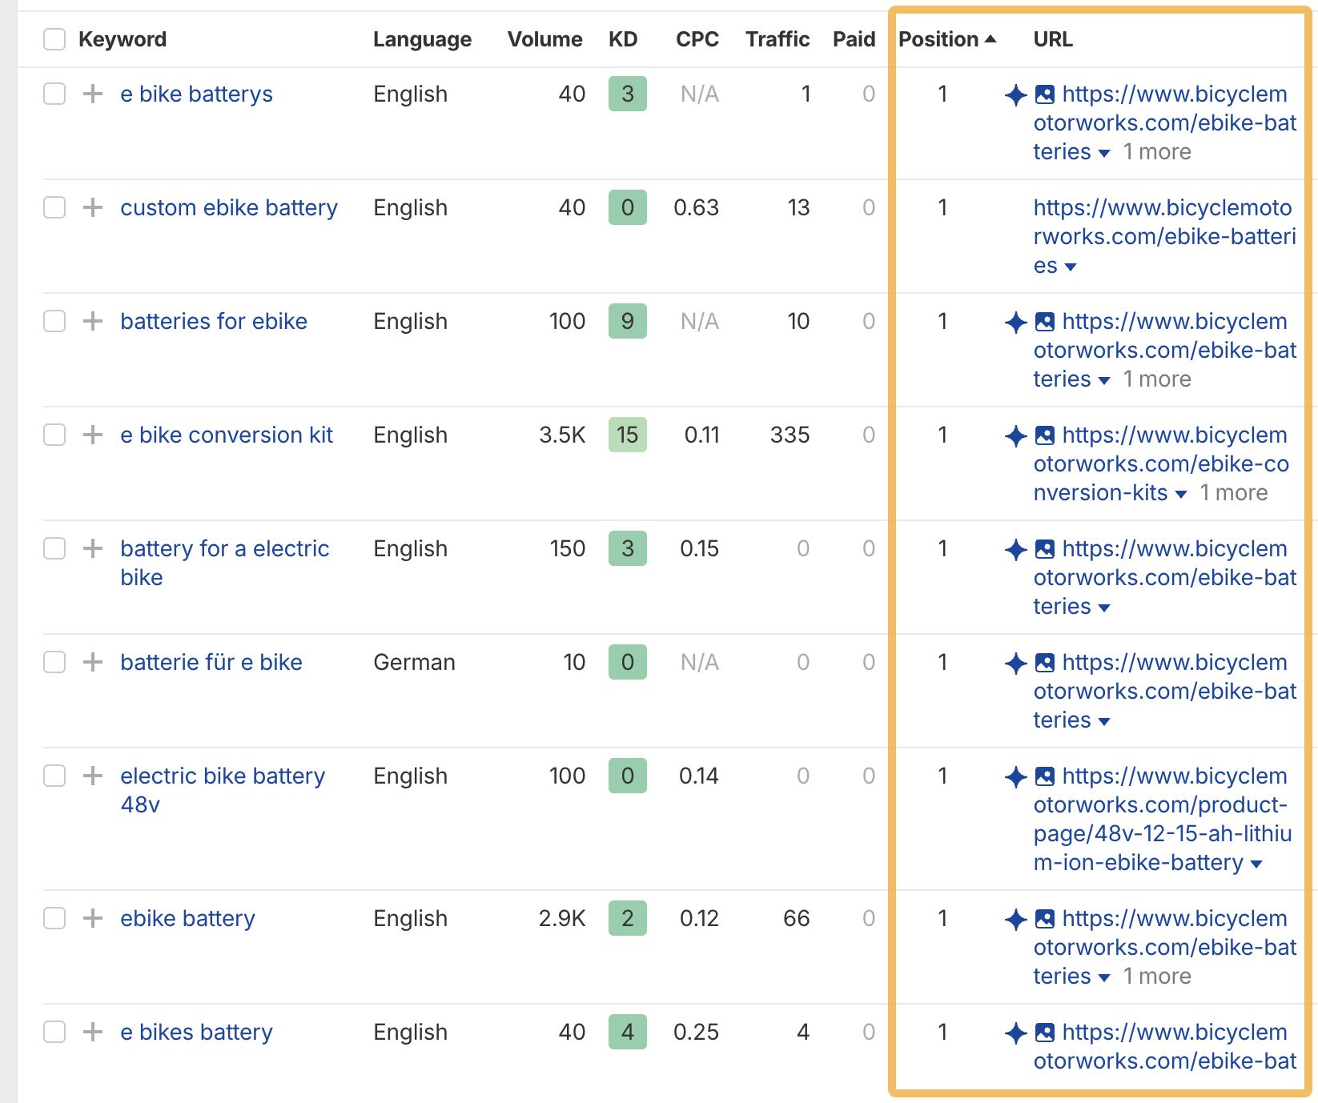Click the image icon in 'e bike batterys' row
1318x1103 pixels.
[x=1044, y=94]
